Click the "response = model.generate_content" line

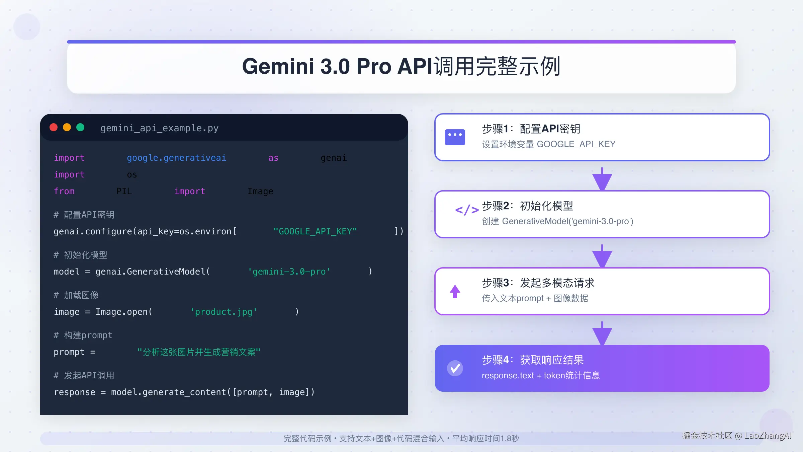(x=184, y=392)
